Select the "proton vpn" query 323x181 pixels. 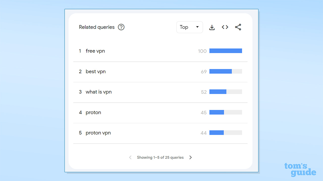[x=98, y=133]
